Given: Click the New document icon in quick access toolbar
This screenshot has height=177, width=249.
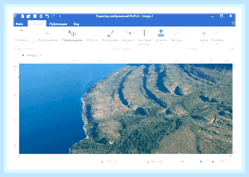Looking at the screenshot, I should [23, 16].
